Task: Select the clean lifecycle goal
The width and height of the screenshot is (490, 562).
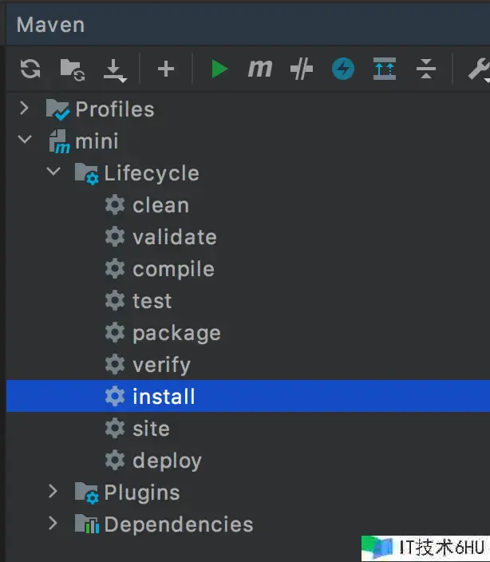Action: (160, 205)
